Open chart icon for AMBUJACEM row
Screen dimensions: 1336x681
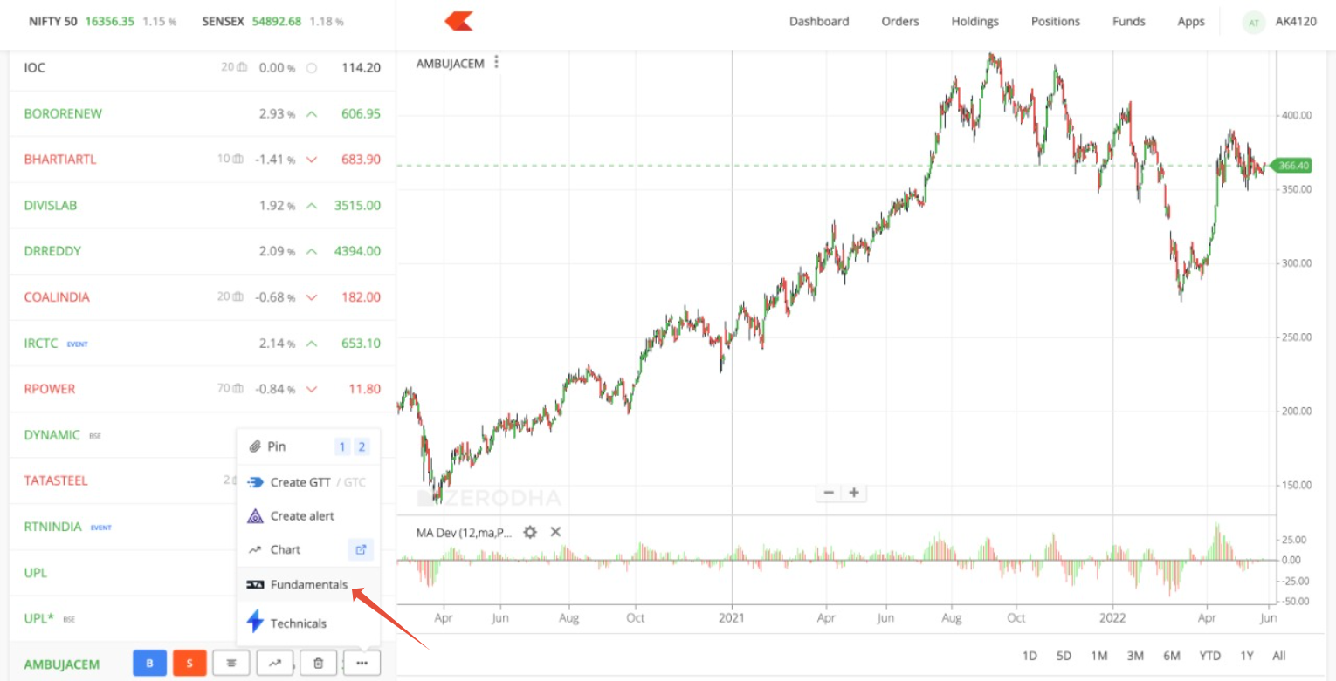[x=275, y=664]
